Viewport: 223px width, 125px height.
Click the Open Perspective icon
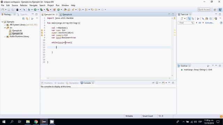215,10
